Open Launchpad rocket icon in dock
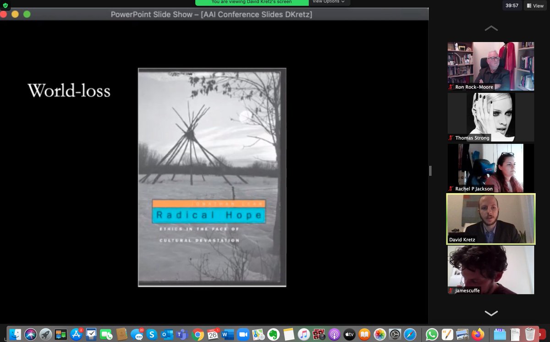The width and height of the screenshot is (550, 342). [x=46, y=334]
